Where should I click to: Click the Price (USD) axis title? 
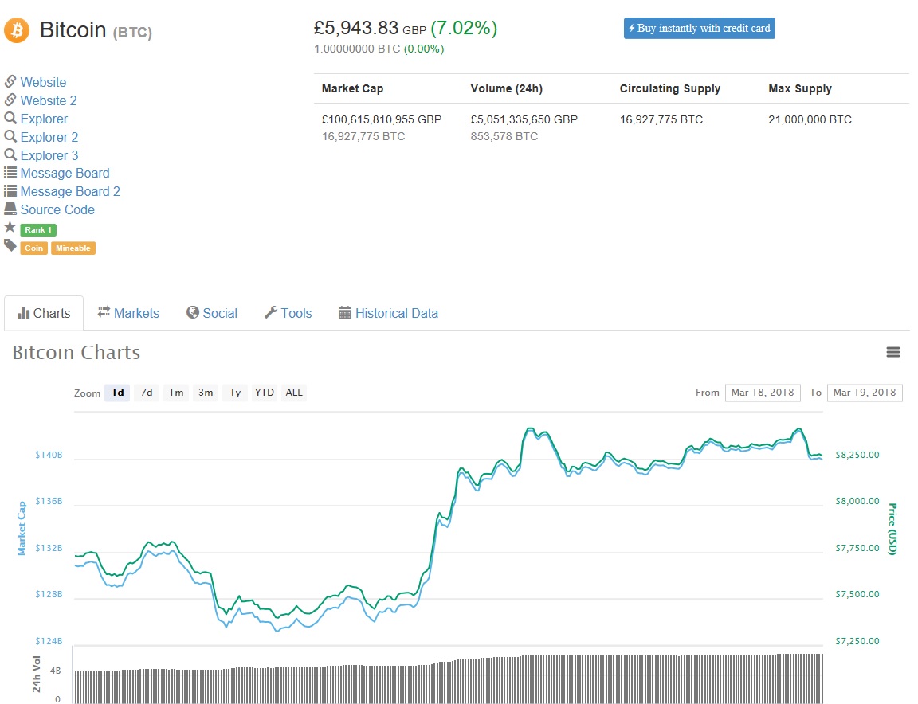coord(892,529)
